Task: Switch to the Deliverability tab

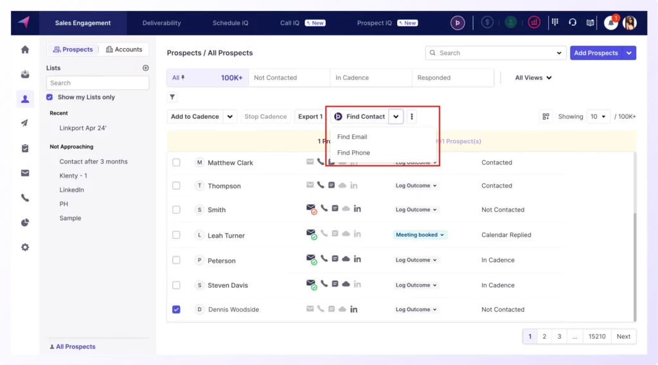Action: [x=161, y=23]
